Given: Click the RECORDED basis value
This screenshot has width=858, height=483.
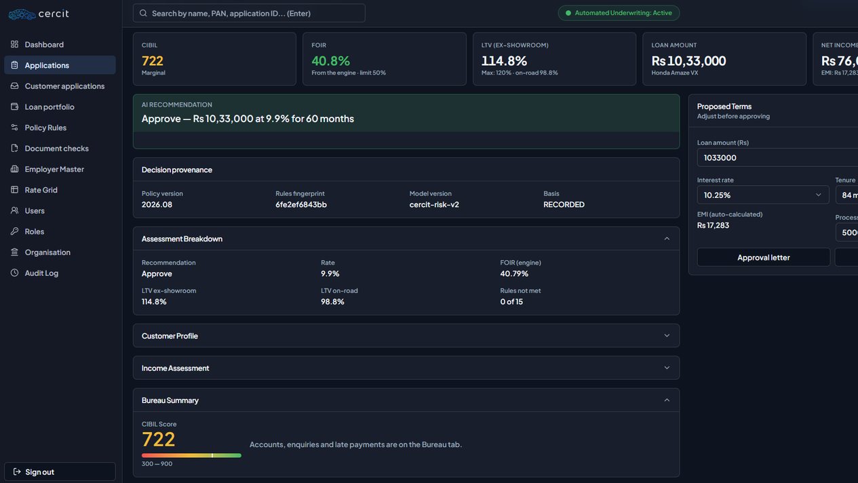Looking at the screenshot, I should [x=564, y=204].
